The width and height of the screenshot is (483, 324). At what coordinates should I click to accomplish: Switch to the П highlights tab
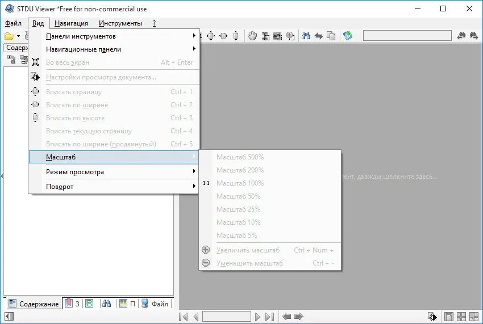coord(127,304)
